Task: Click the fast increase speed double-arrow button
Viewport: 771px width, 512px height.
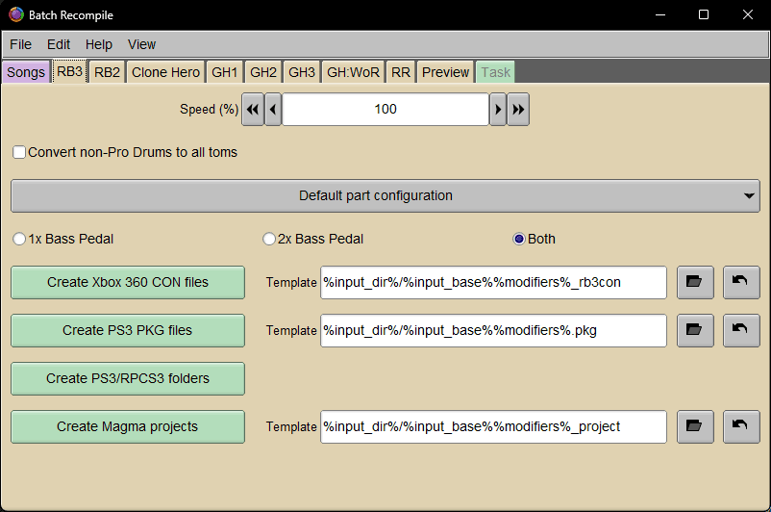Action: (x=518, y=110)
